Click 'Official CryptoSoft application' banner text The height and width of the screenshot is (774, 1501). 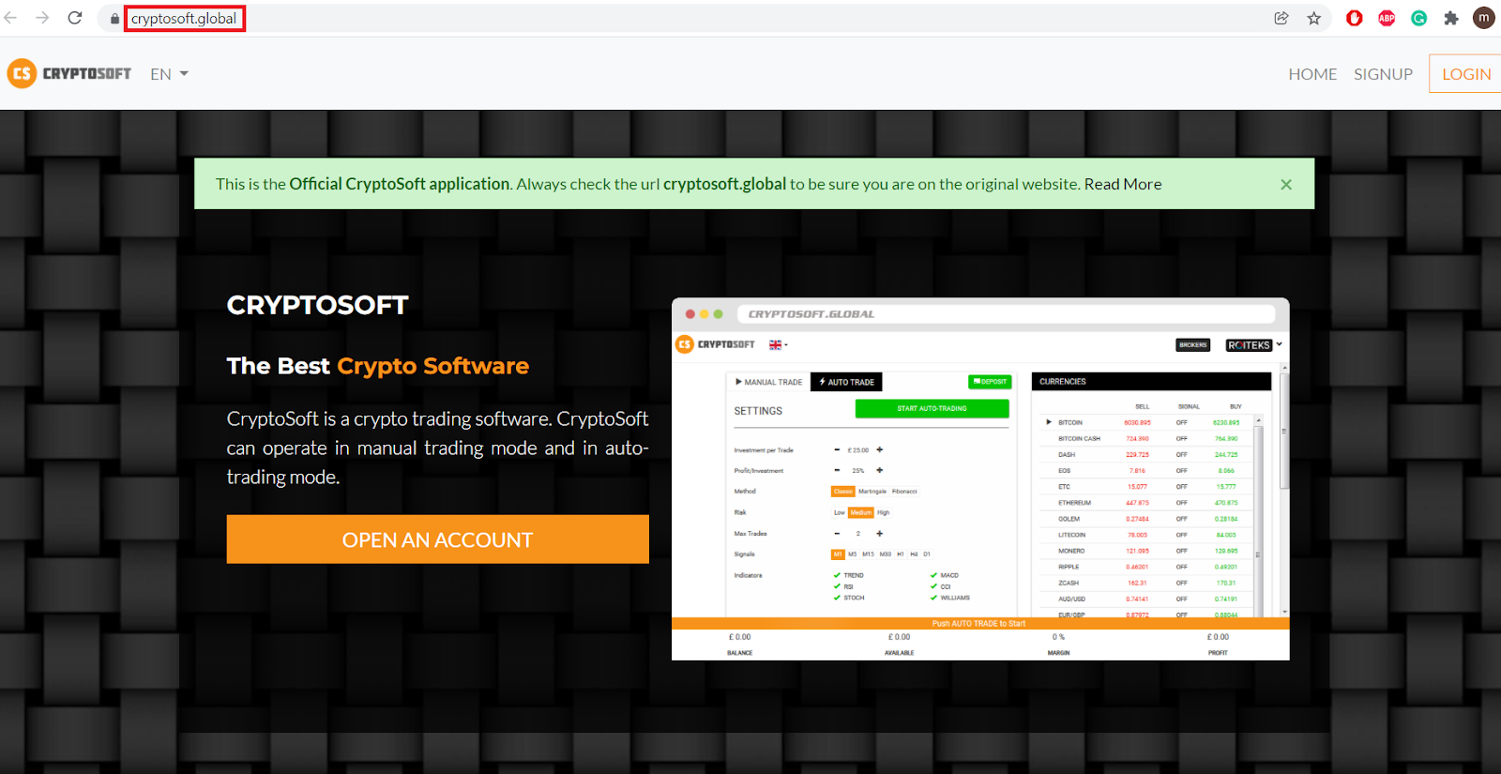pos(400,184)
